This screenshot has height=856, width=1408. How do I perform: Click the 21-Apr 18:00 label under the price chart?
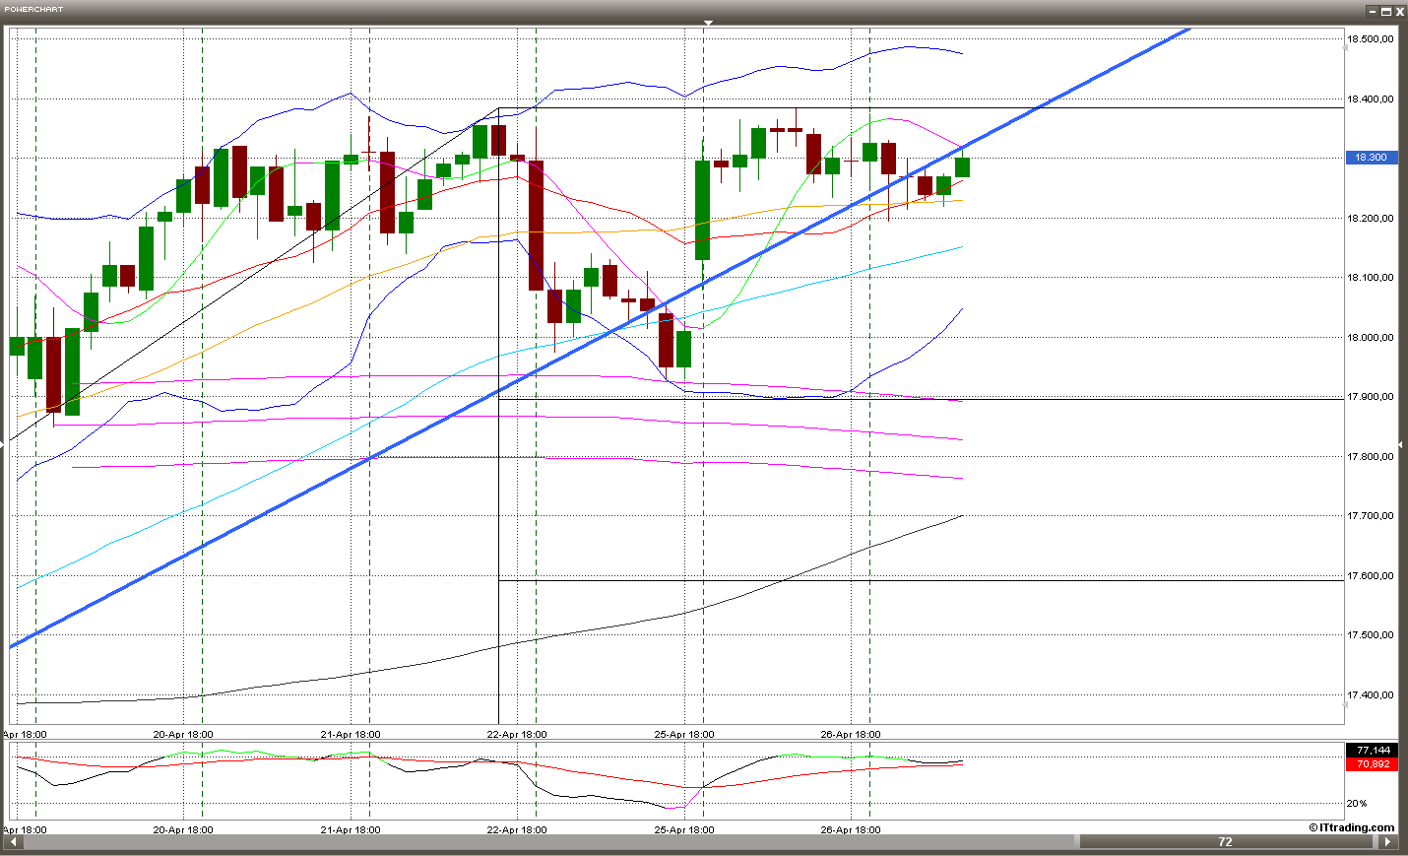pyautogui.click(x=351, y=734)
